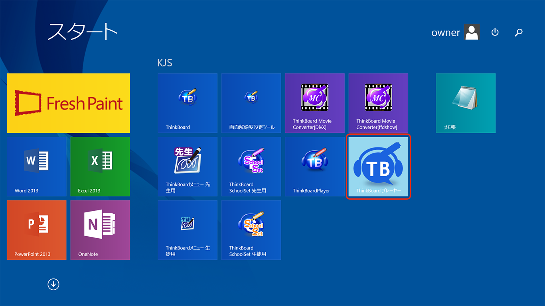545x306 pixels.
Task: Click the owner account picture
Action: point(472,32)
